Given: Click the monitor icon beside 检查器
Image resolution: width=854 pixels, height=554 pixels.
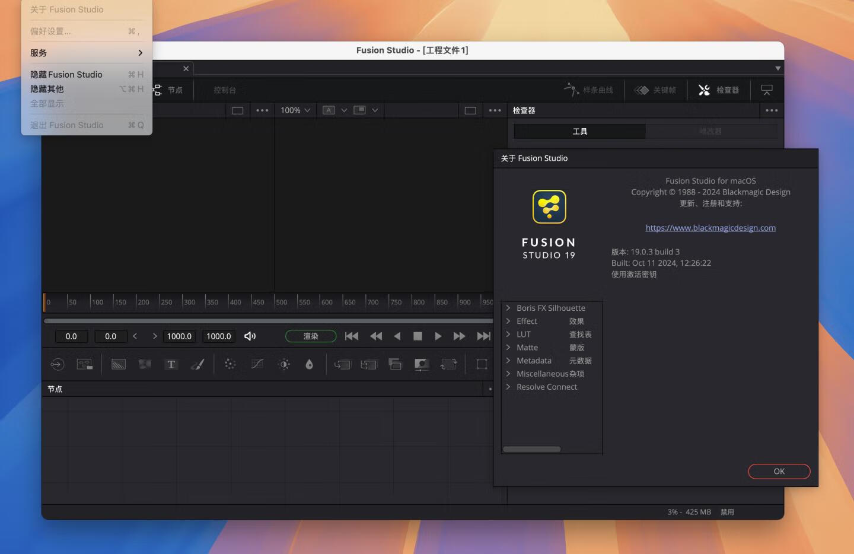Looking at the screenshot, I should [767, 90].
